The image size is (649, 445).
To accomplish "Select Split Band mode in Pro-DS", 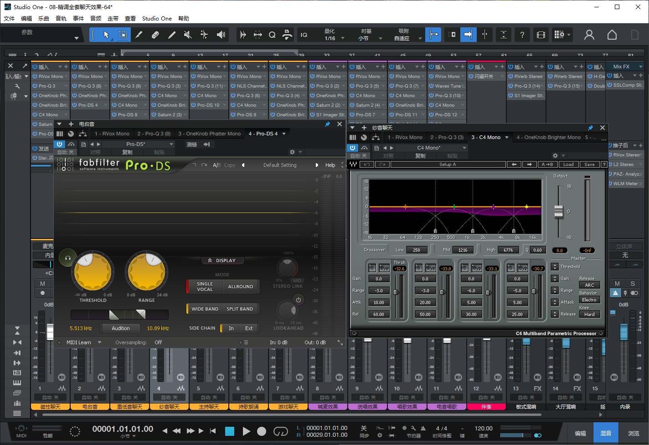I will point(240,309).
